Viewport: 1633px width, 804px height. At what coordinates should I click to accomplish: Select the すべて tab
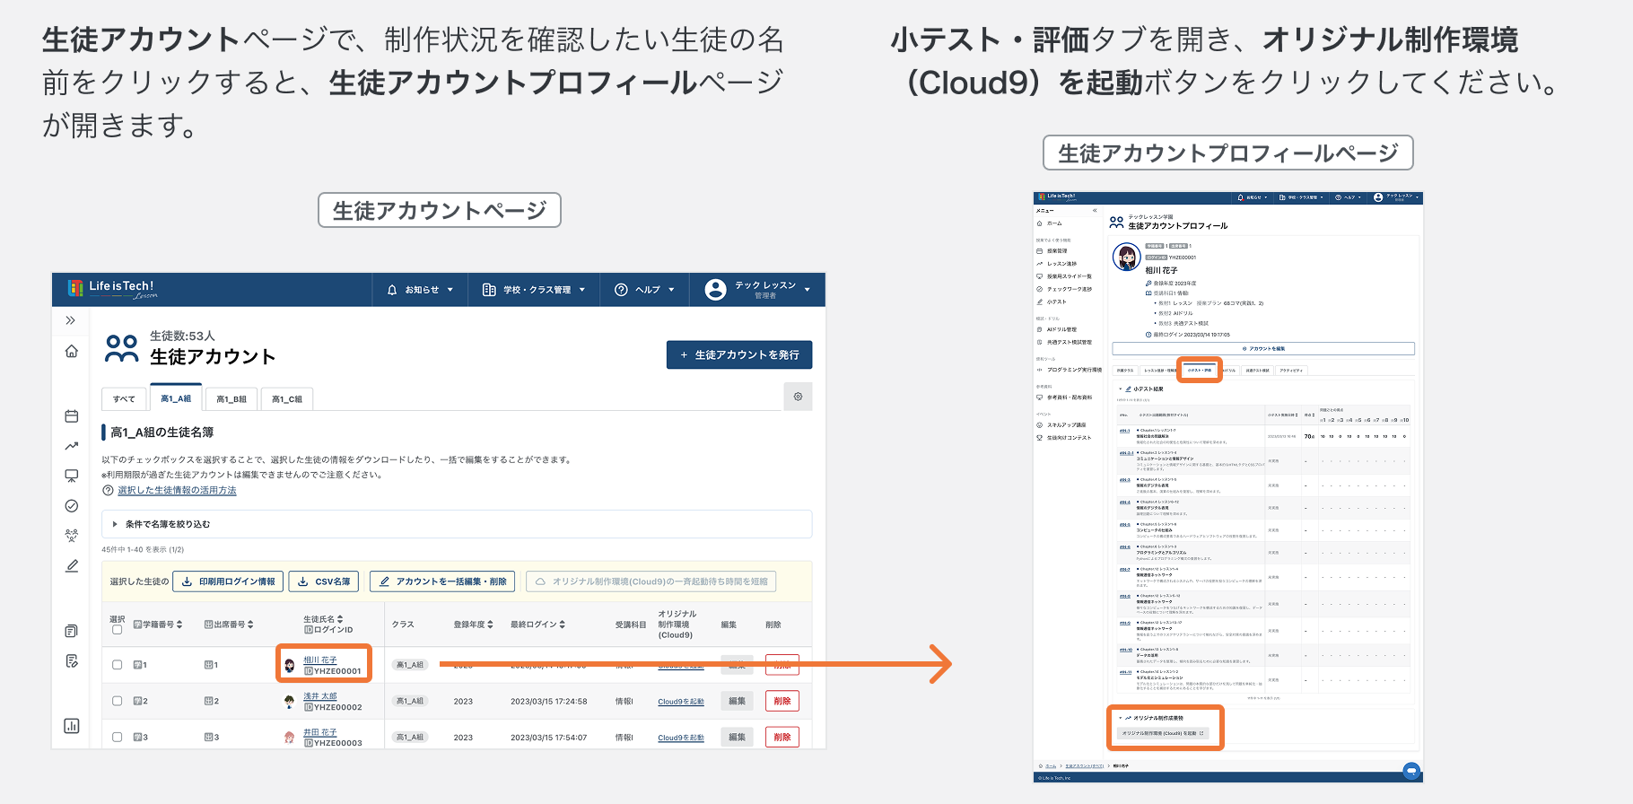124,399
